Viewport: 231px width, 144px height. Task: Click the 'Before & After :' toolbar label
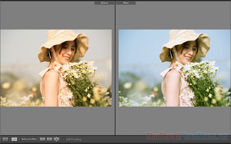click(30, 139)
